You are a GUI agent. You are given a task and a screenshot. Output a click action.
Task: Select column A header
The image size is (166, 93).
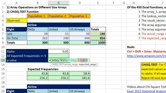pyautogui.click(x=17, y=3)
